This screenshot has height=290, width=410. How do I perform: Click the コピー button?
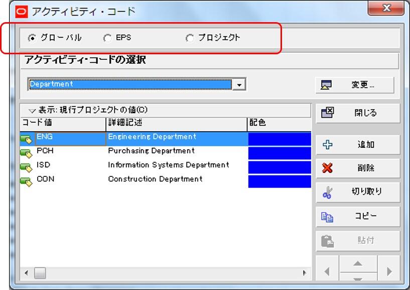click(358, 217)
